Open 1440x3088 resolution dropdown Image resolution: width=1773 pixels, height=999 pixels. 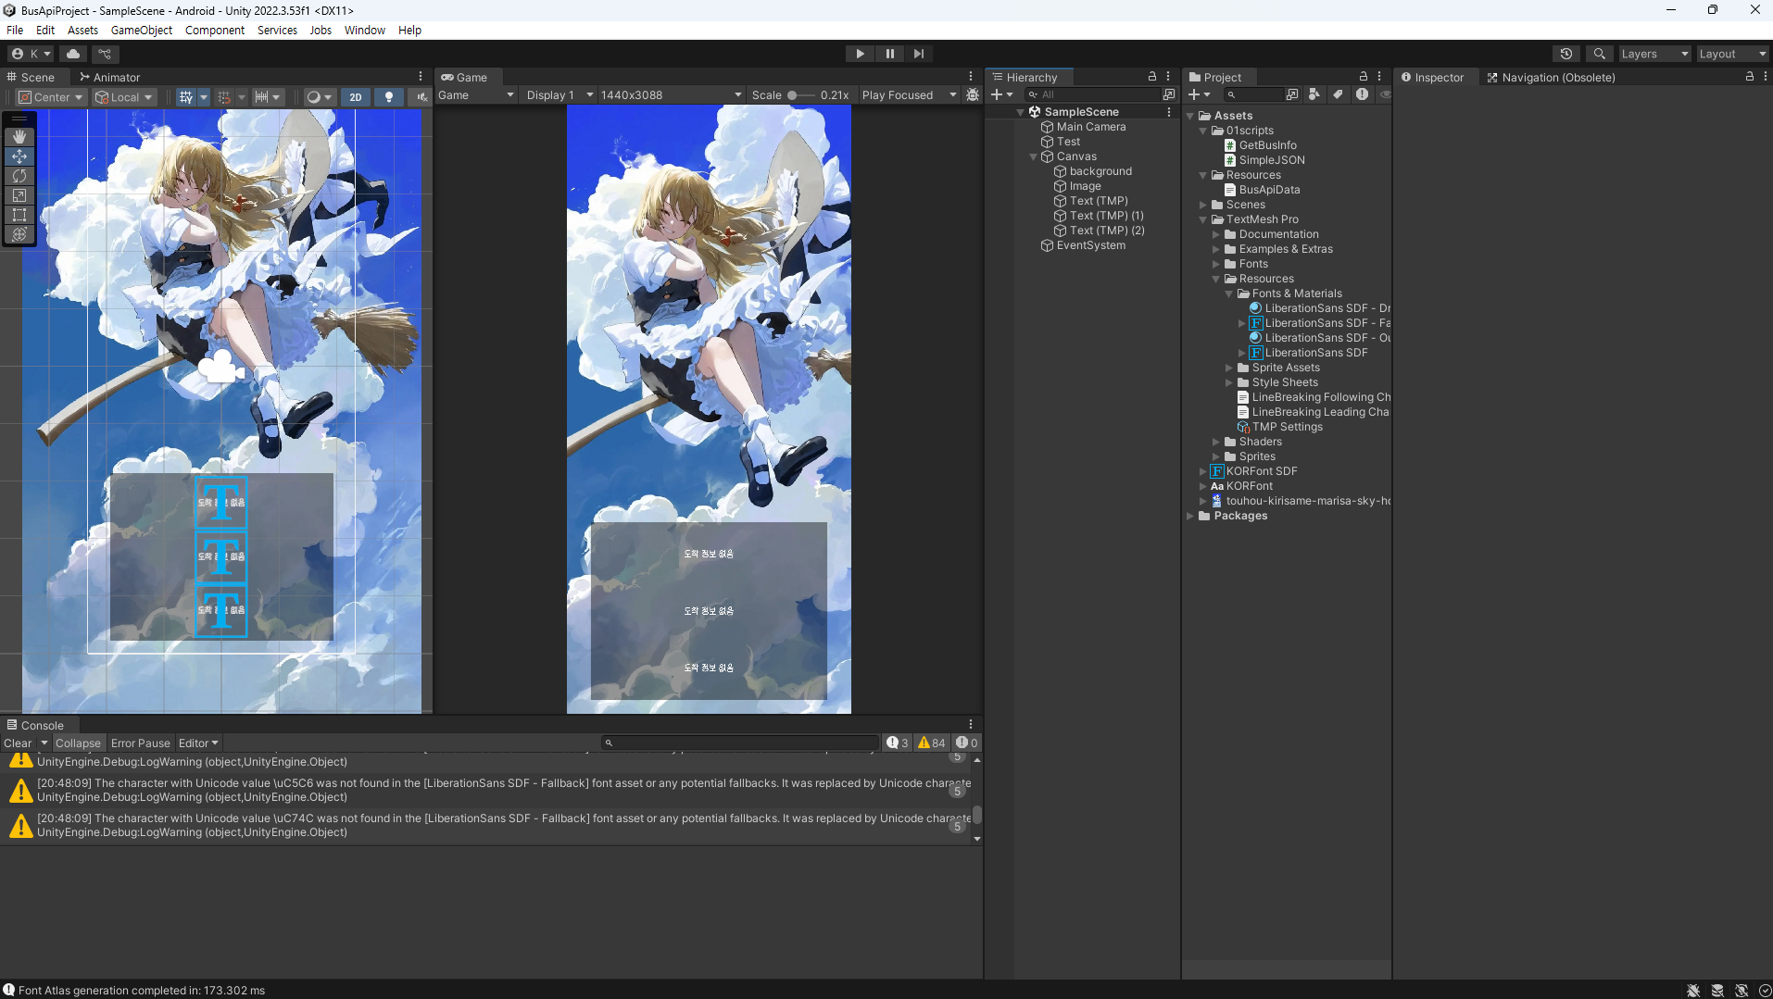(x=671, y=95)
